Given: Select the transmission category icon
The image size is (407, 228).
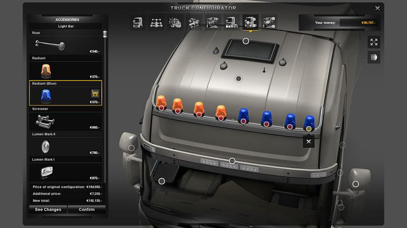Looking at the screenshot, I should 193,22.
